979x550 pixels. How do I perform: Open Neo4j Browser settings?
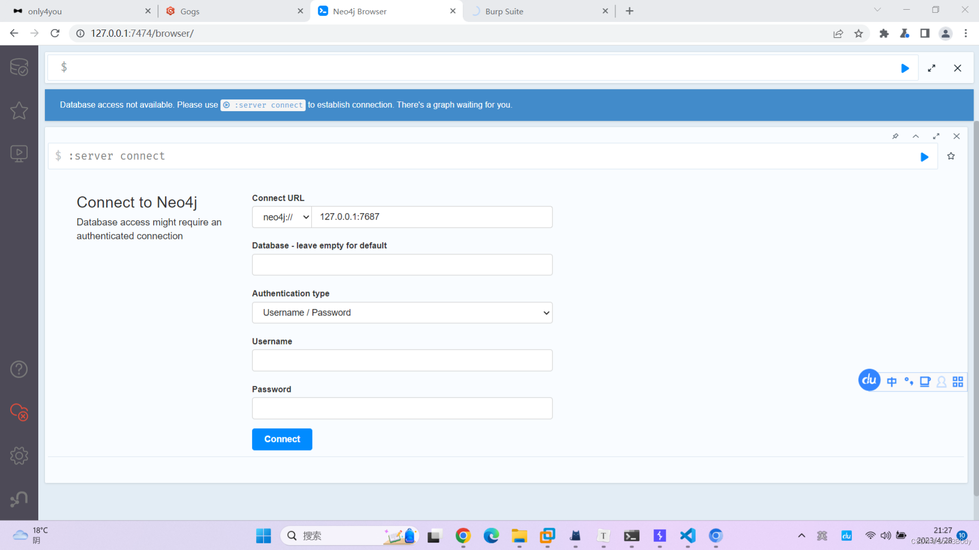pyautogui.click(x=19, y=456)
